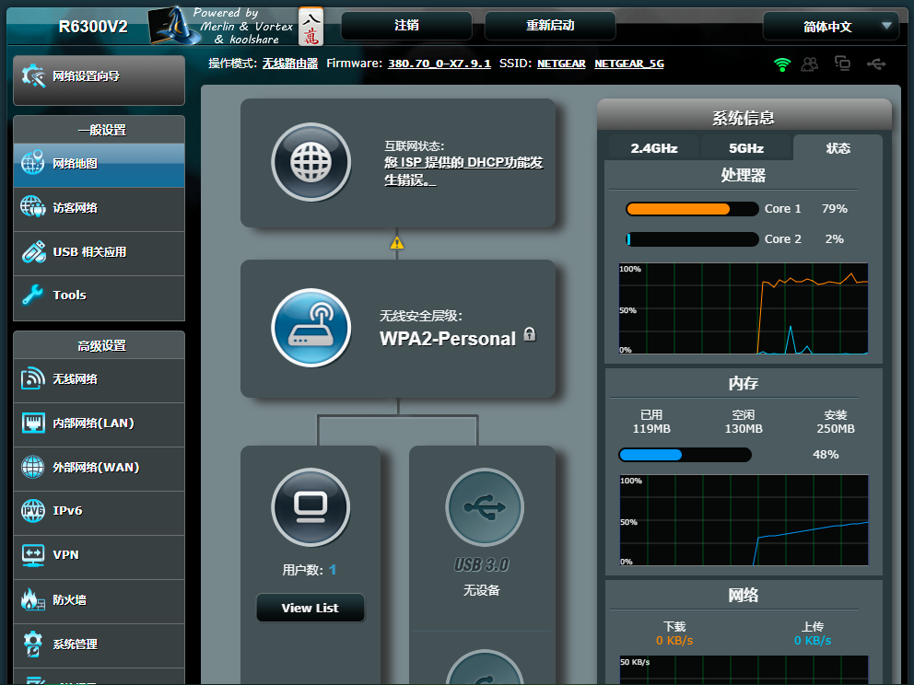Click the 内部网络(LAN) port icon
Image resolution: width=914 pixels, height=685 pixels.
tap(32, 423)
